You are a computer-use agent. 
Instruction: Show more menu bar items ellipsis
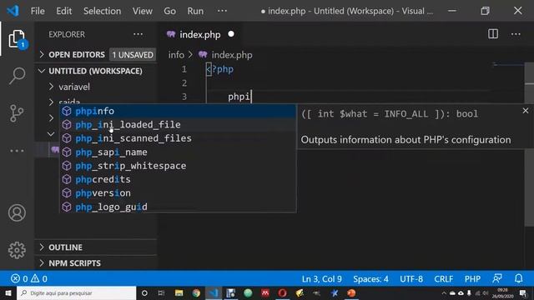[x=222, y=11]
